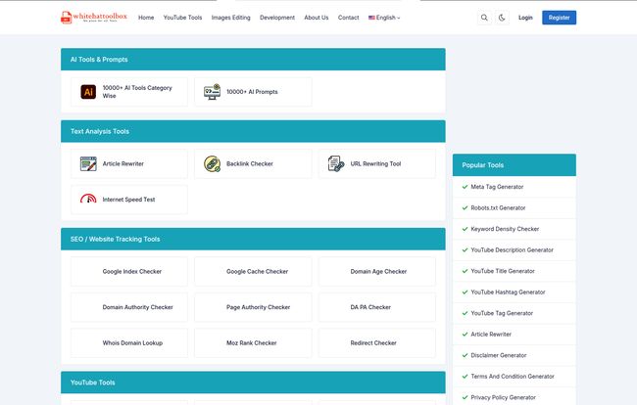Click the Internet Speed Test gauge icon
The image size is (637, 405).
click(88, 199)
